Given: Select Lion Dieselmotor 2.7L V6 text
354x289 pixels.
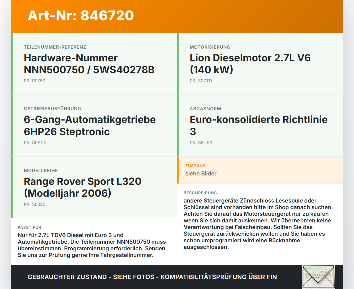Looking at the screenshot, I should pos(250,58).
